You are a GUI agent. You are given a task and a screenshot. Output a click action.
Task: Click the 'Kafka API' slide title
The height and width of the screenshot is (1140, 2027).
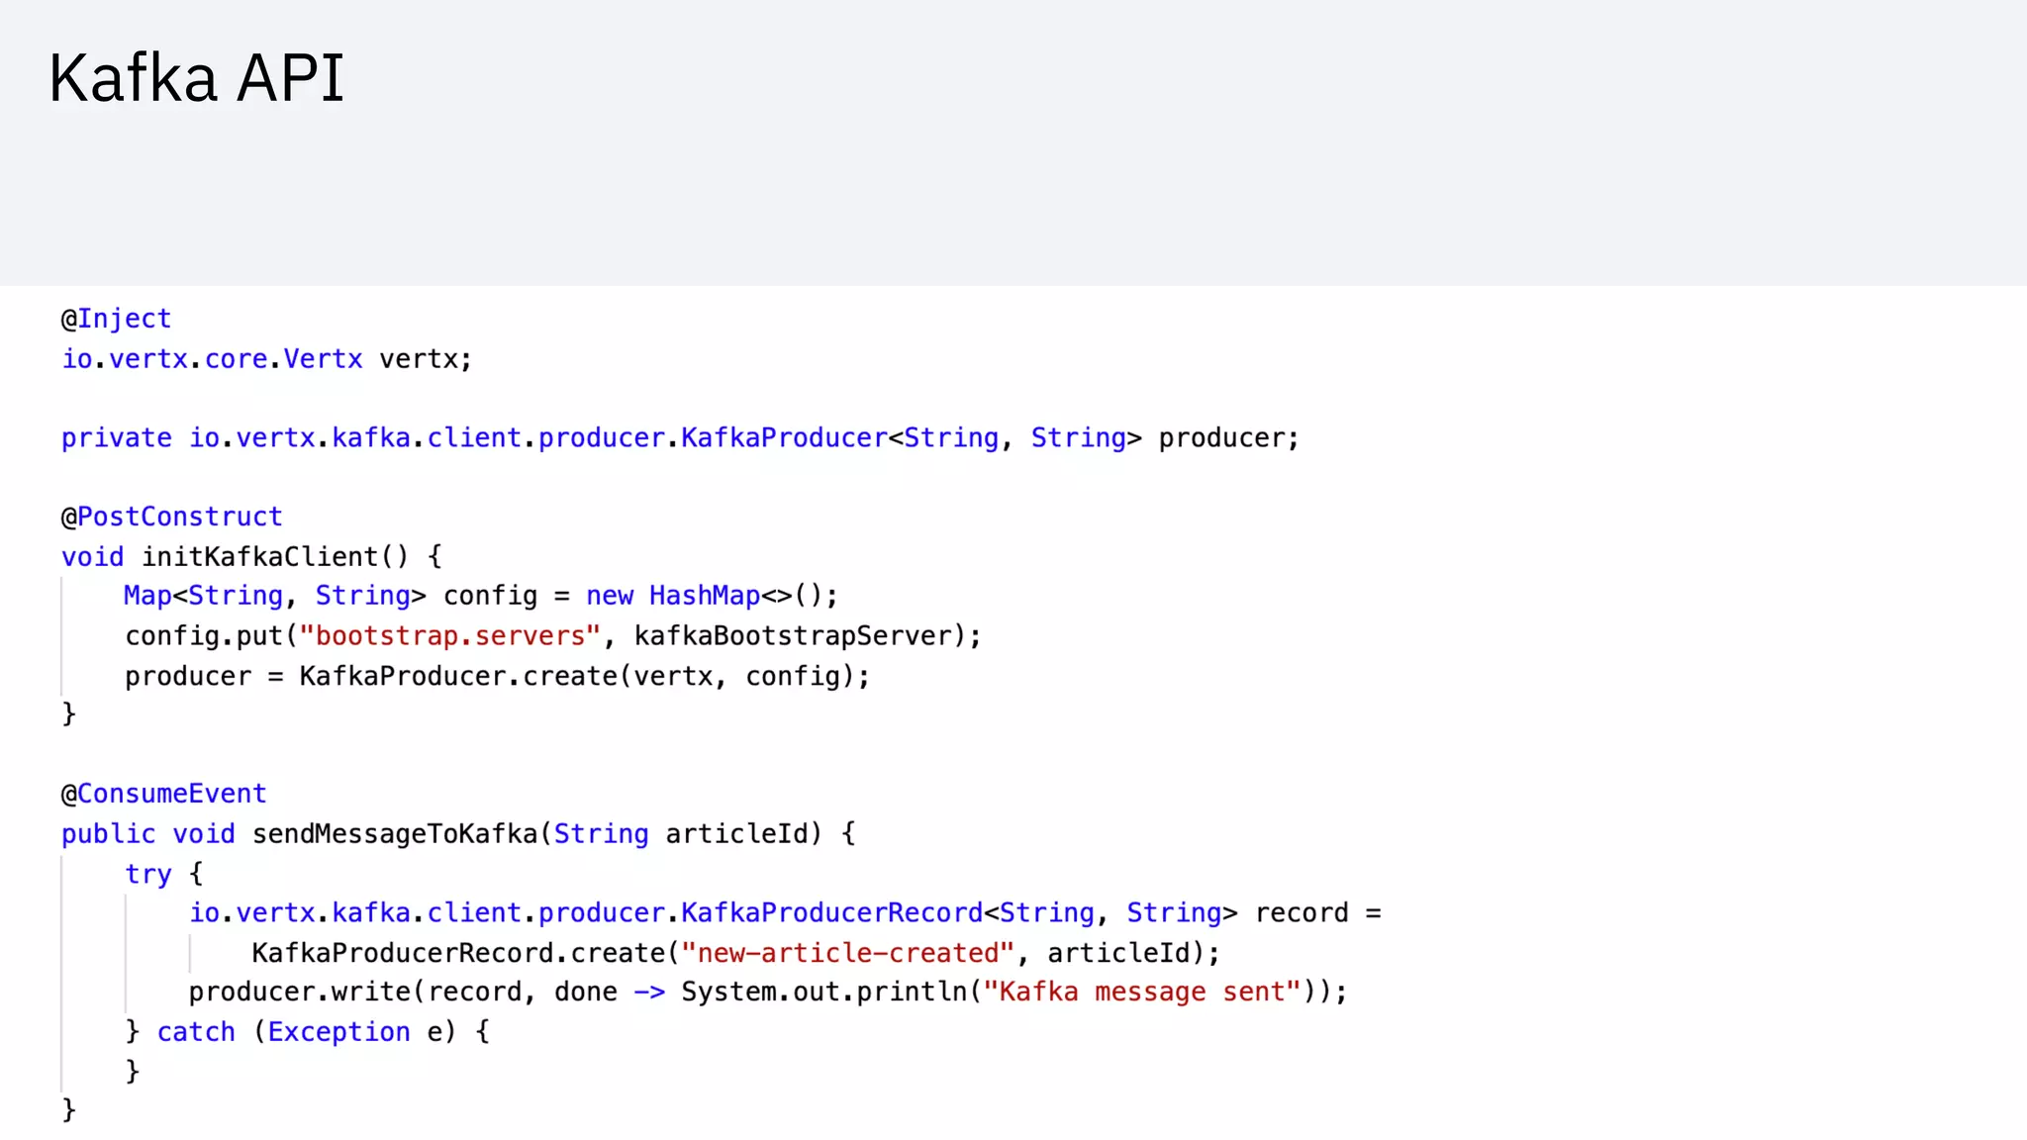[x=196, y=77]
